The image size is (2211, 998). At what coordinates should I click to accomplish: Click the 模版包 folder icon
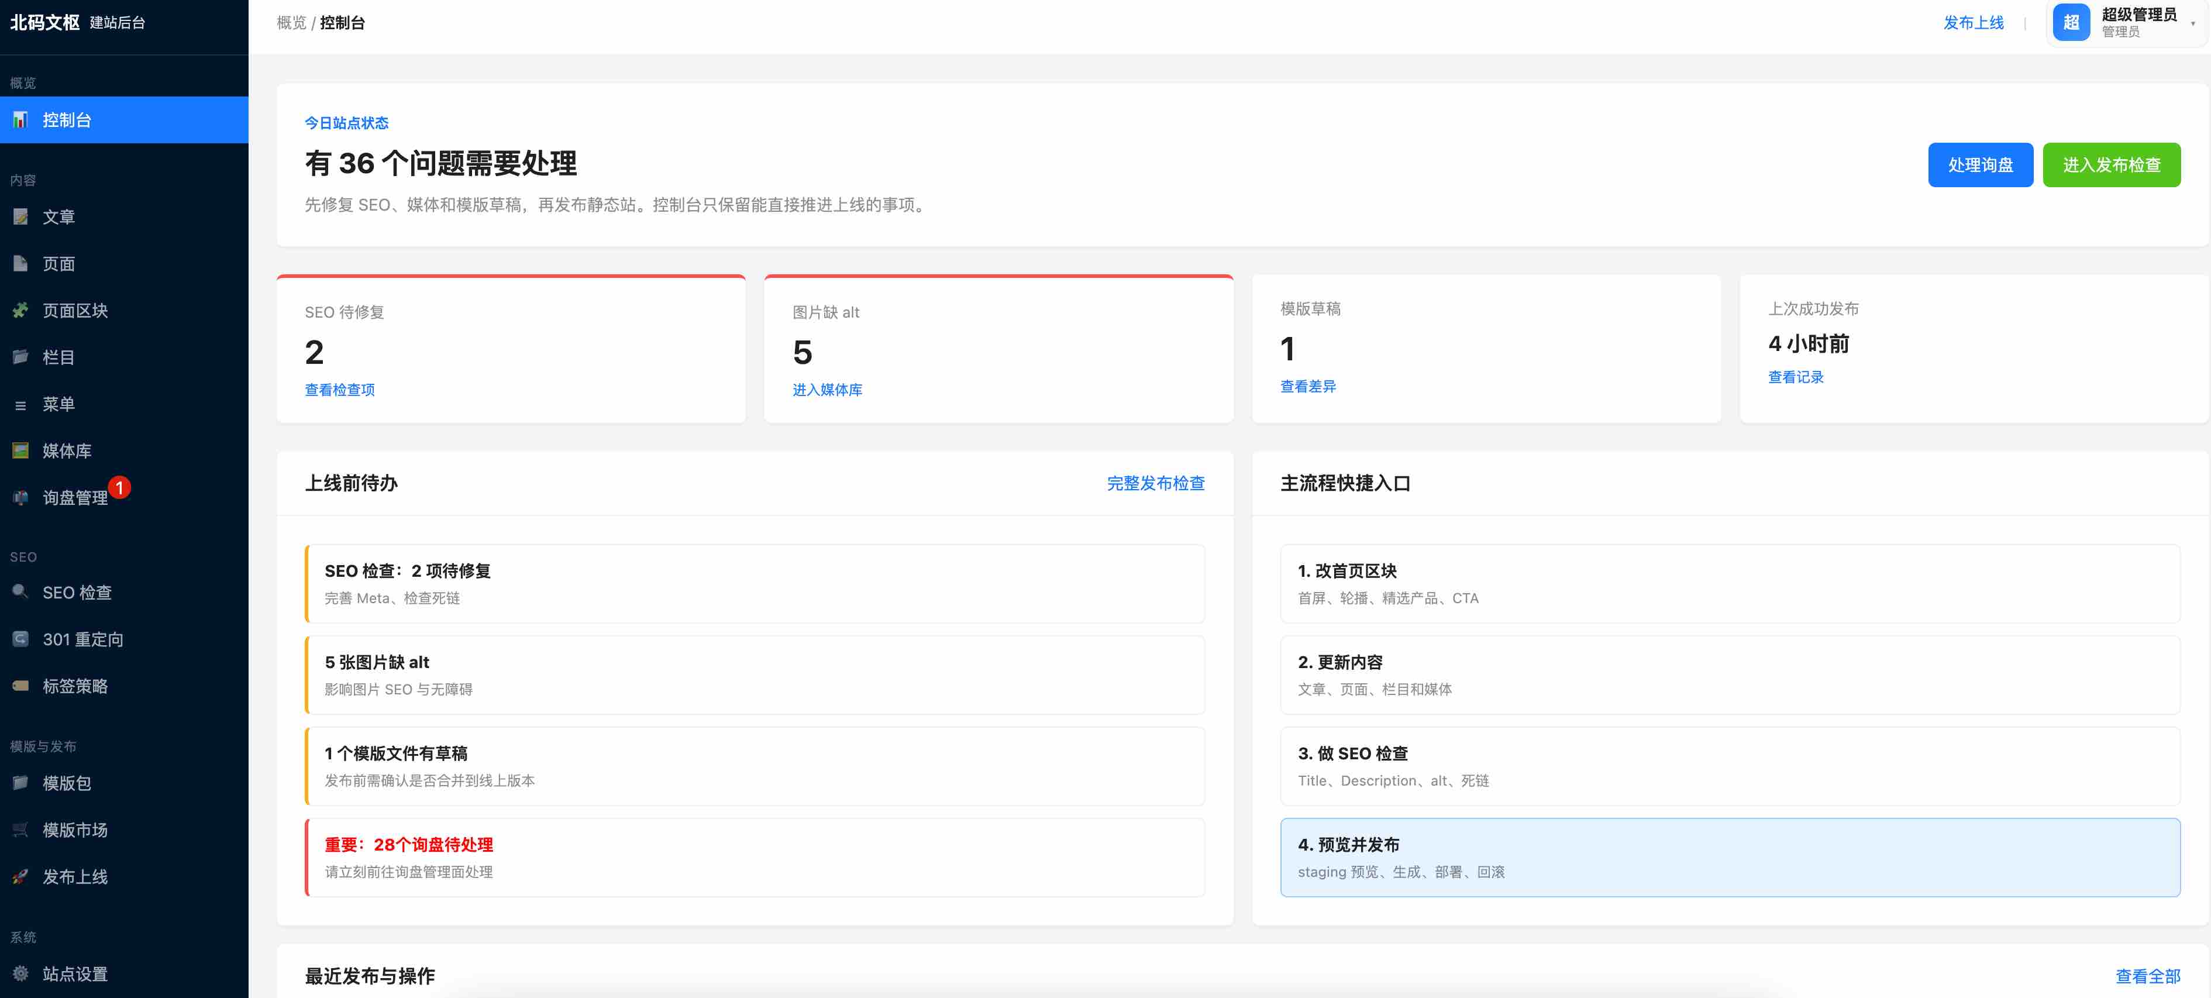click(20, 783)
